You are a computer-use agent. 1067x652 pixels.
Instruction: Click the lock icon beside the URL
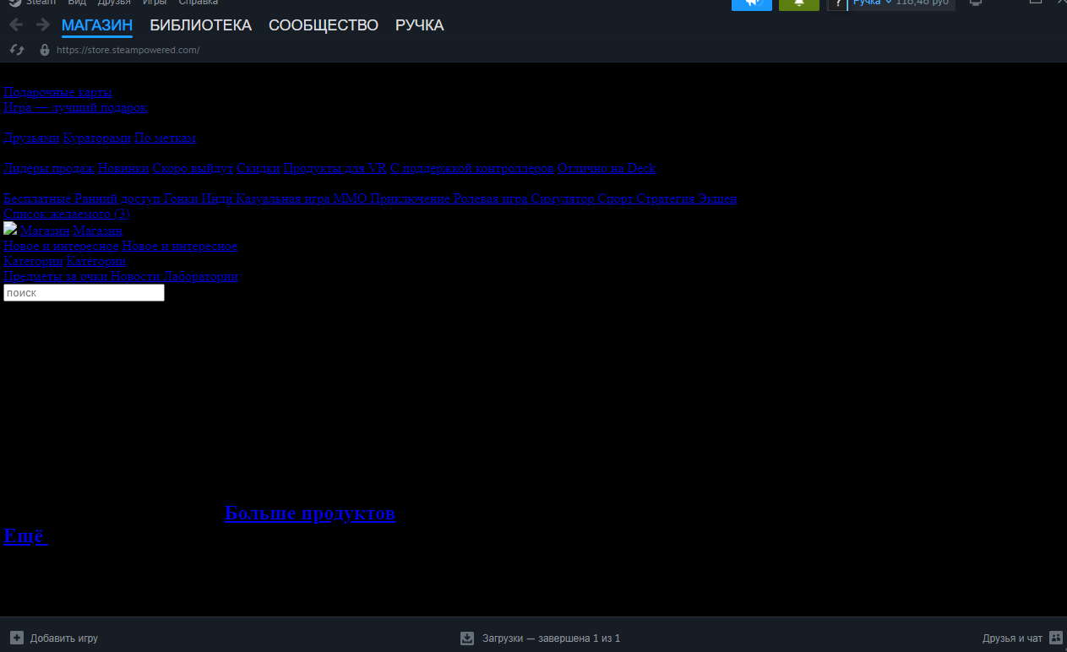coord(45,50)
